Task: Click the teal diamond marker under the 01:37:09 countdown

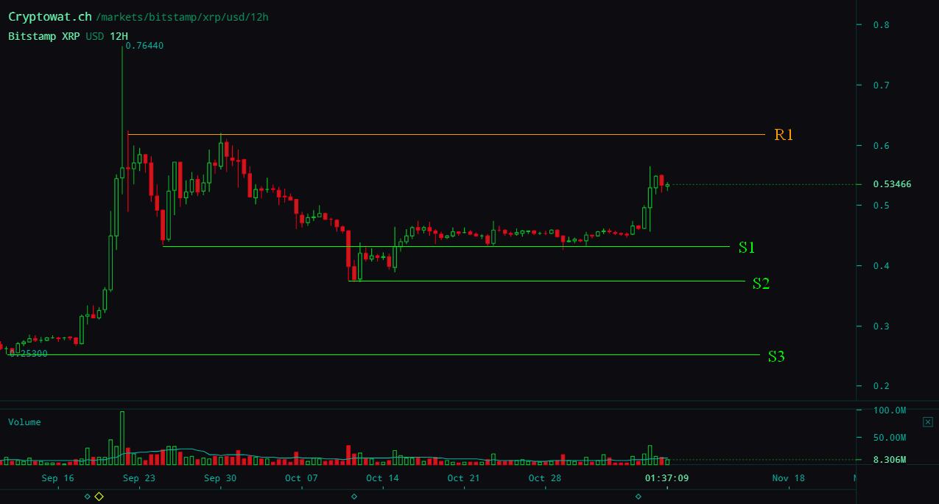Action: coord(638,497)
